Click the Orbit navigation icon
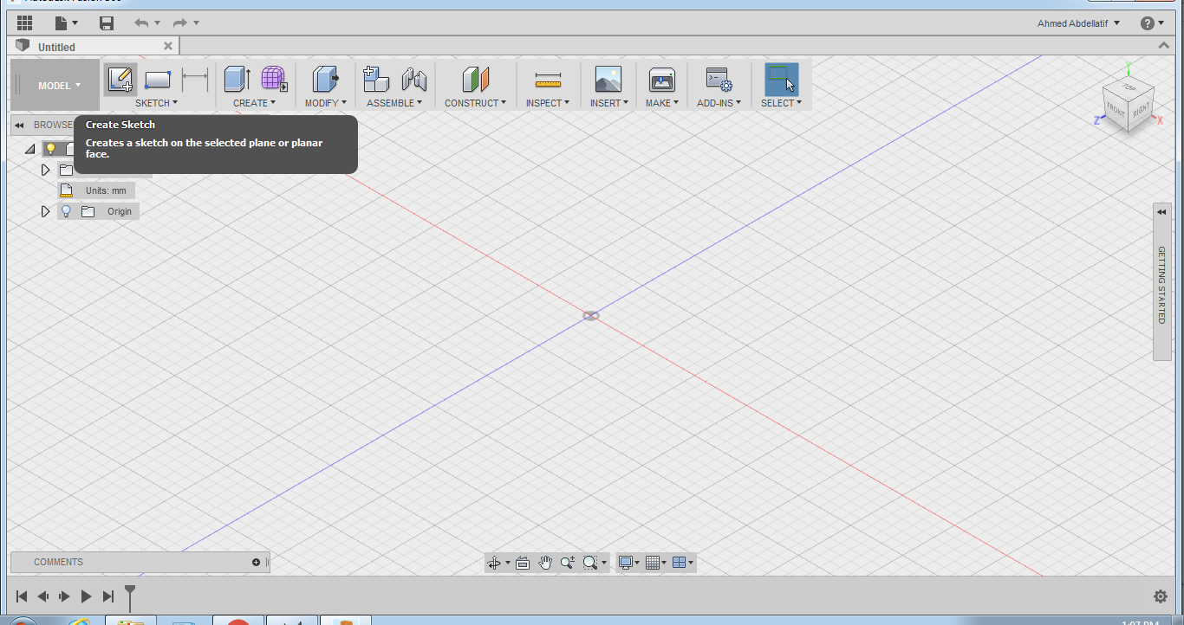 click(494, 563)
